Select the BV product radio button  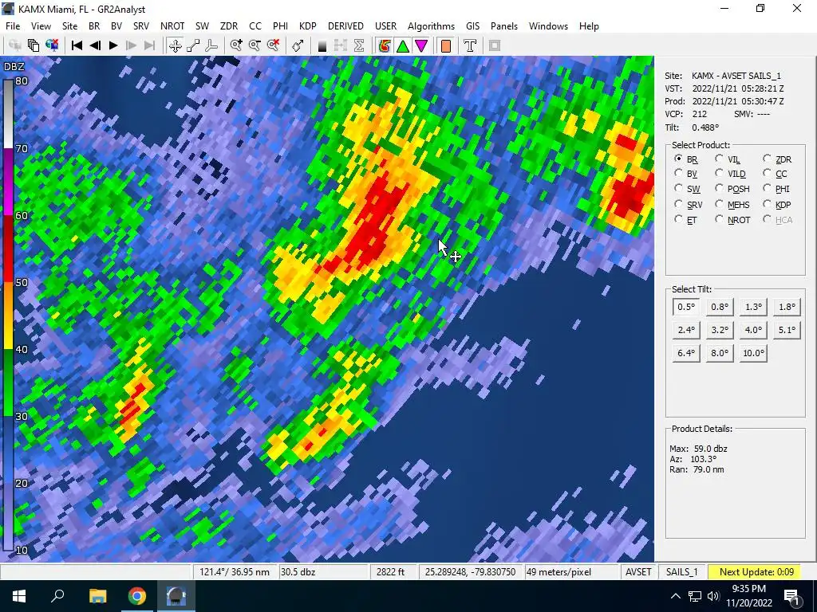678,173
